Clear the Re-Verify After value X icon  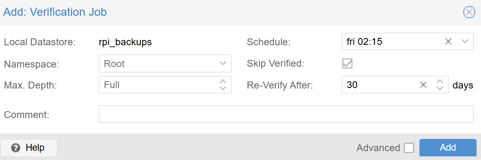point(424,85)
